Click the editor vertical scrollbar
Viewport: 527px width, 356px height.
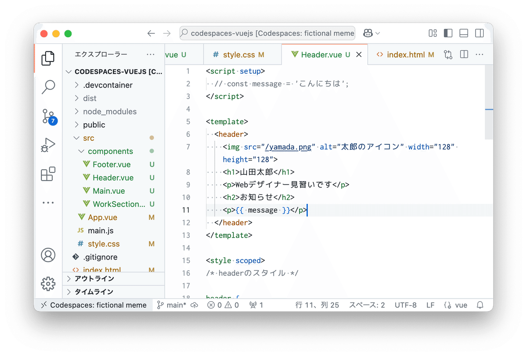click(x=489, y=103)
